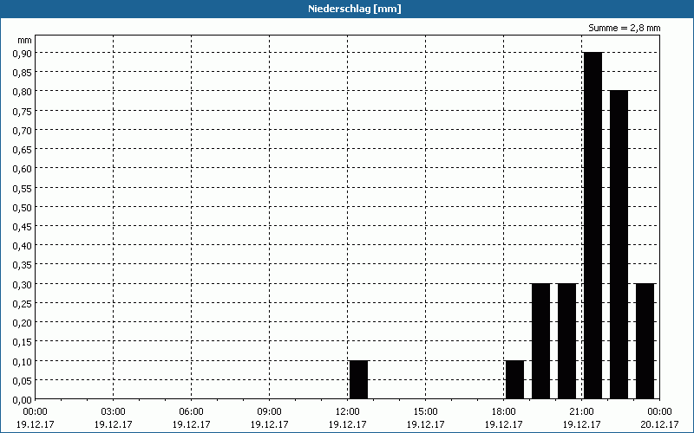Click the tallest 0,90 bar after 21:00

(593, 226)
